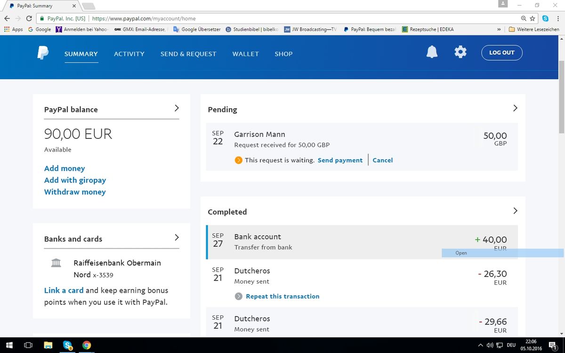565x353 pixels.
Task: Bookmark this page with star icon
Action: tap(533, 18)
